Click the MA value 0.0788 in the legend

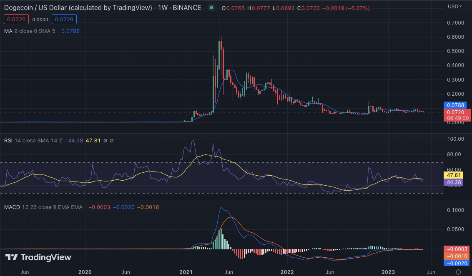(70, 31)
